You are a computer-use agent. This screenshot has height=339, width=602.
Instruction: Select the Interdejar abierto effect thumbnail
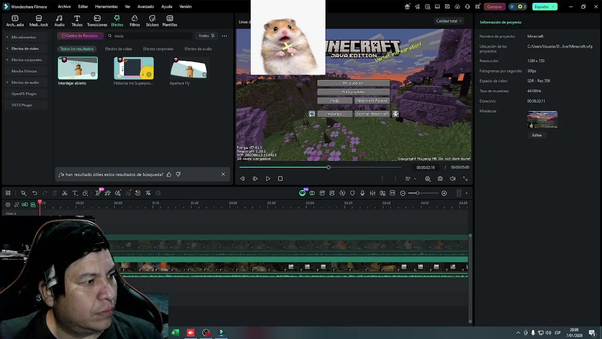coord(78,68)
